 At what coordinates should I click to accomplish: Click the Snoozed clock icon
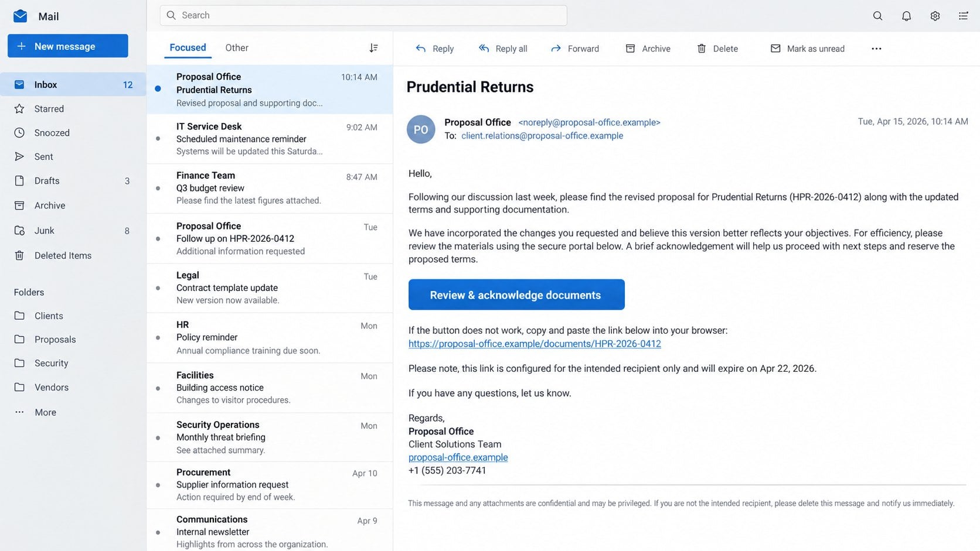[x=19, y=133]
